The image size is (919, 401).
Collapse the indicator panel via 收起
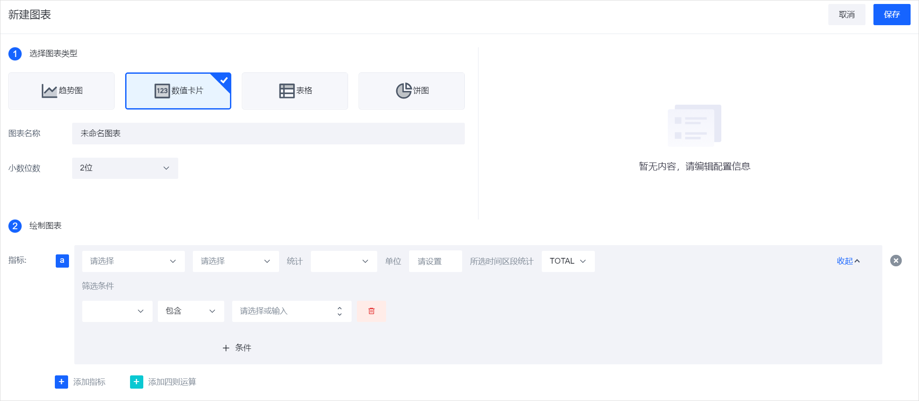pos(848,261)
